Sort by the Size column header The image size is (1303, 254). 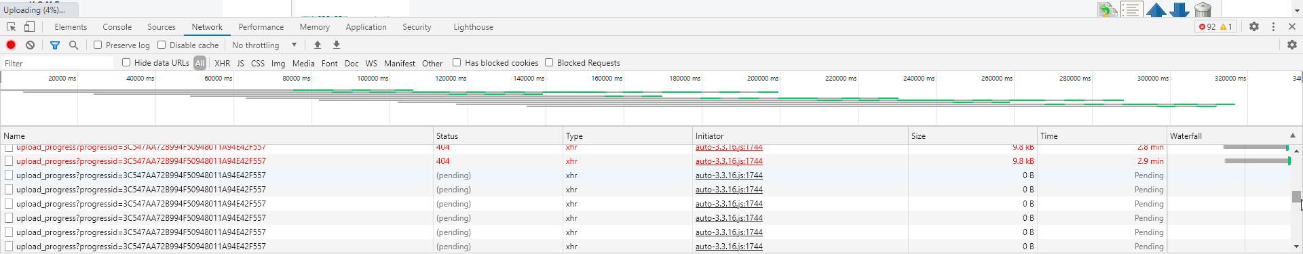[973, 135]
